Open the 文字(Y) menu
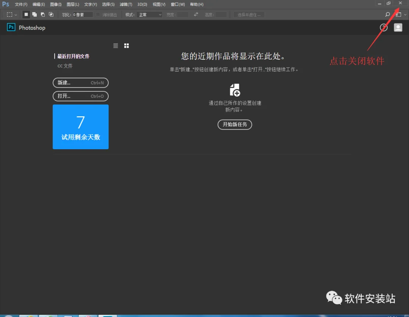Image resolution: width=409 pixels, height=317 pixels. point(91,5)
